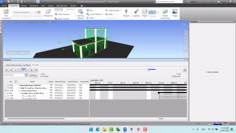Image resolution: width=236 pixels, height=133 pixels.
Task: Expand the Walk dropdown arrow
Action: 114,14
